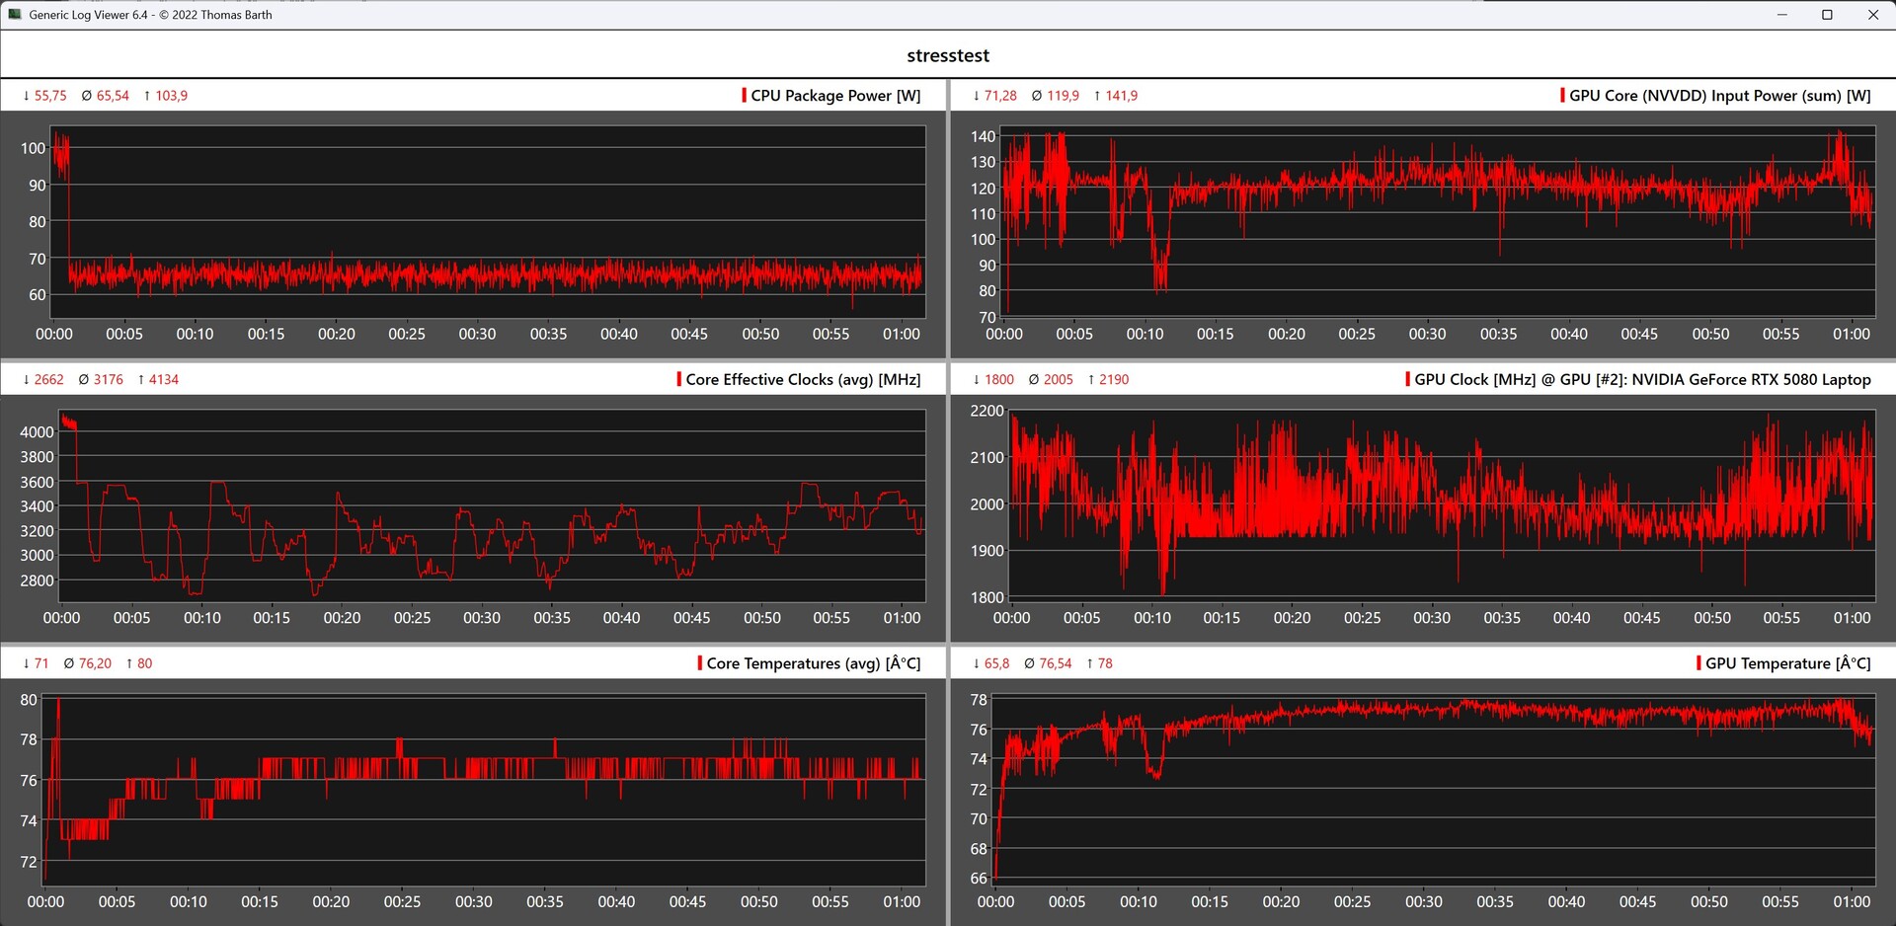Click the red marker beside Core Effective Clocks
The width and height of the screenshot is (1896, 926).
(678, 380)
